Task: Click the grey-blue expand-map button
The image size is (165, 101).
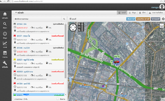Action: point(155,19)
